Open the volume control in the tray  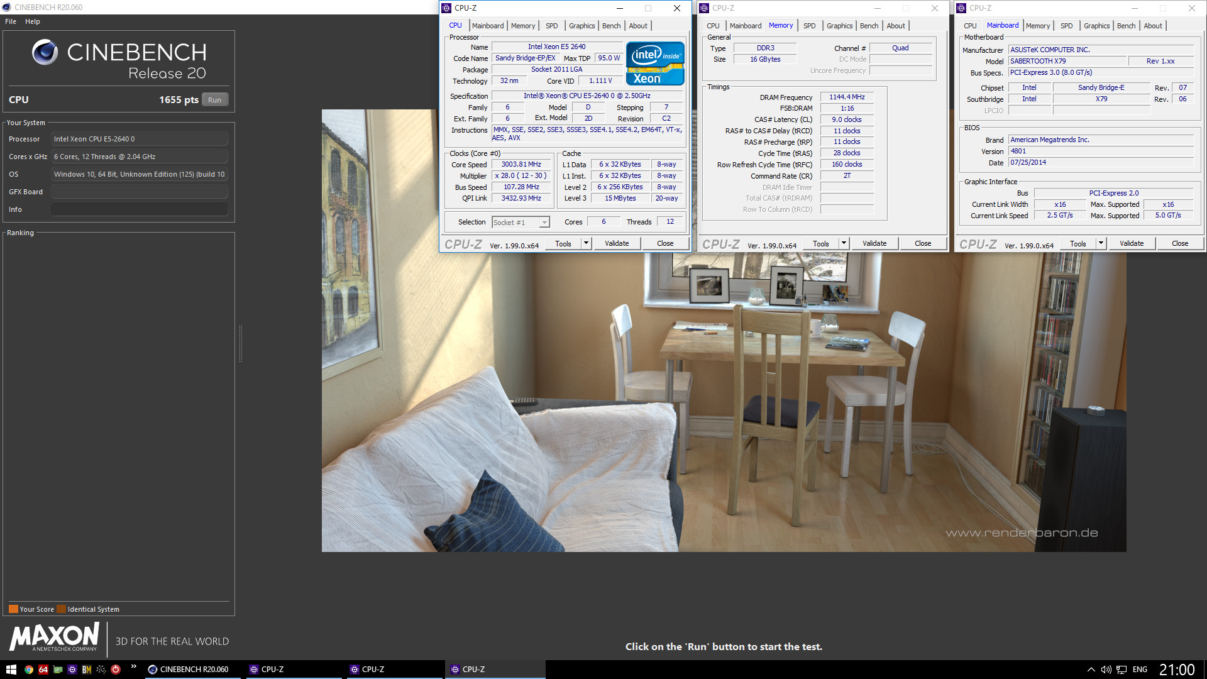(1106, 670)
